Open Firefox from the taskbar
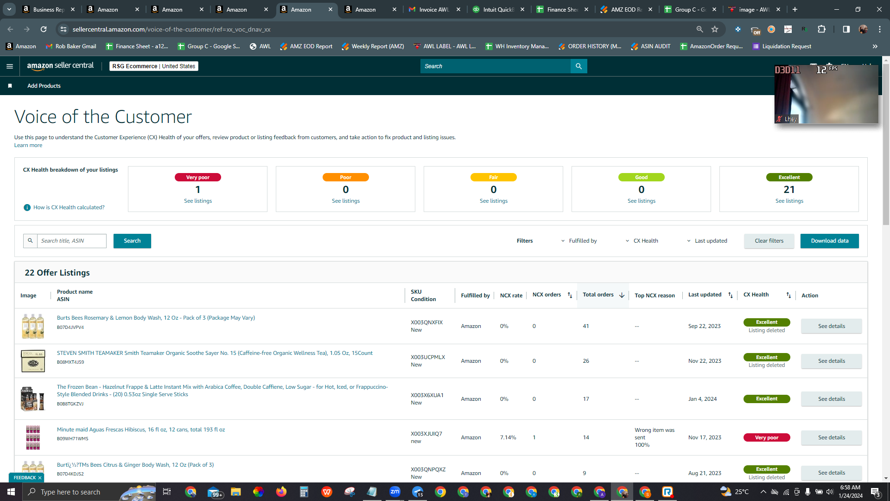890x501 pixels. pyautogui.click(x=281, y=492)
